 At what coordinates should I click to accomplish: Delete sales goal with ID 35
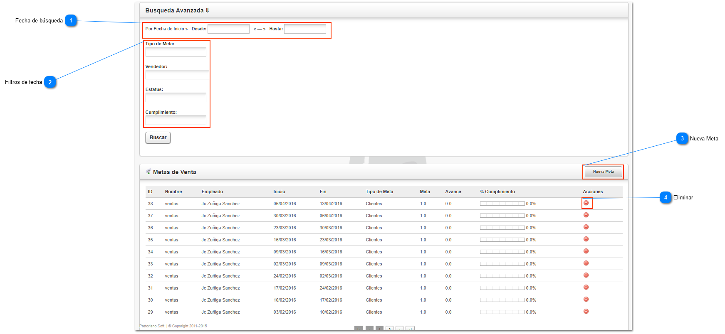pyautogui.click(x=586, y=239)
